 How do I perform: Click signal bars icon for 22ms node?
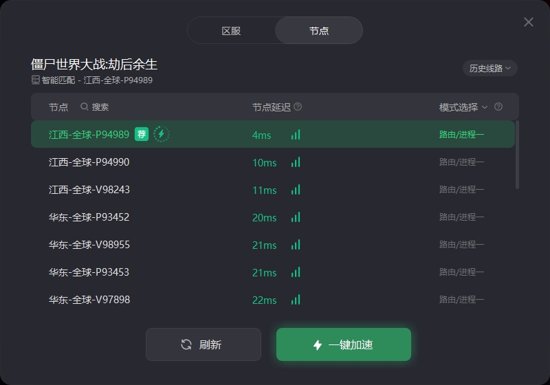296,300
